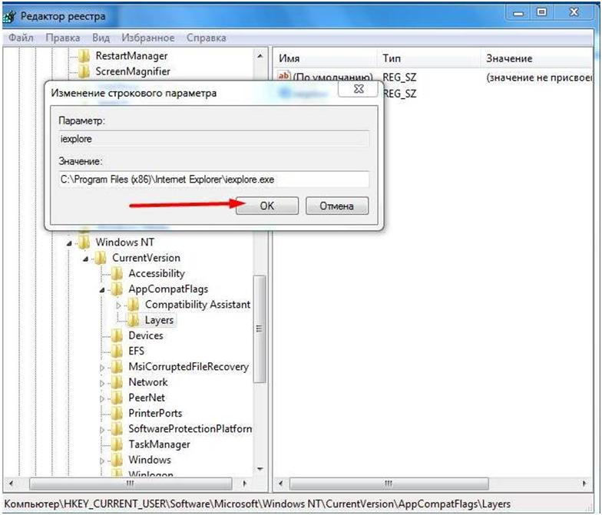Click the REG_SZ type of the second value
Image resolution: width=602 pixels, height=515 pixels.
[x=399, y=94]
